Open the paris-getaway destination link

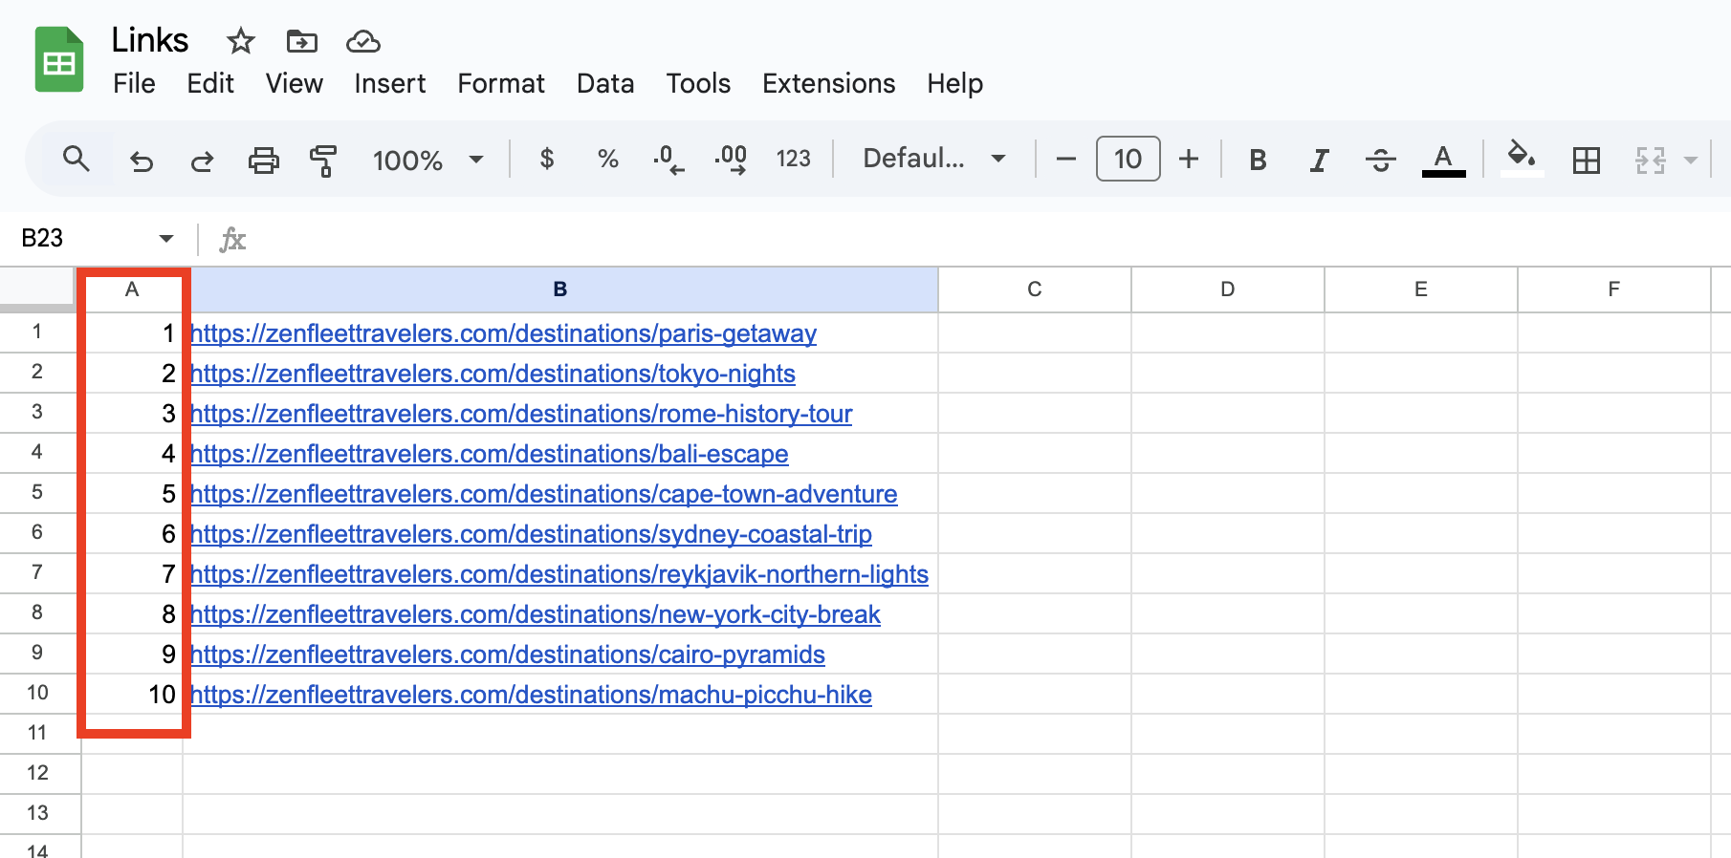click(503, 333)
